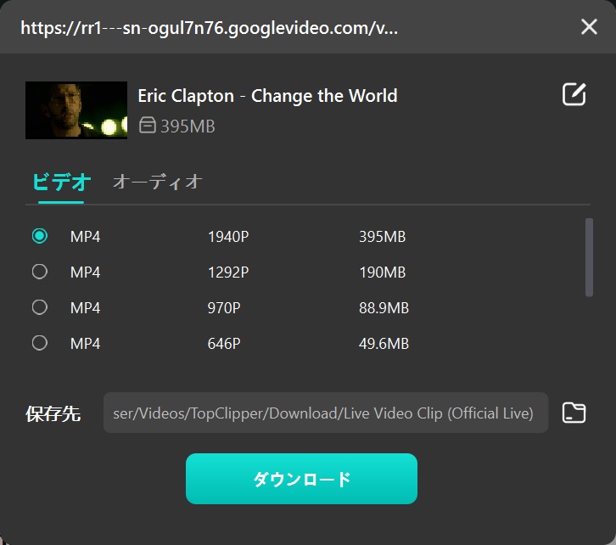This screenshot has height=545, width=616.
Task: Click the save path input field
Action: (x=325, y=413)
